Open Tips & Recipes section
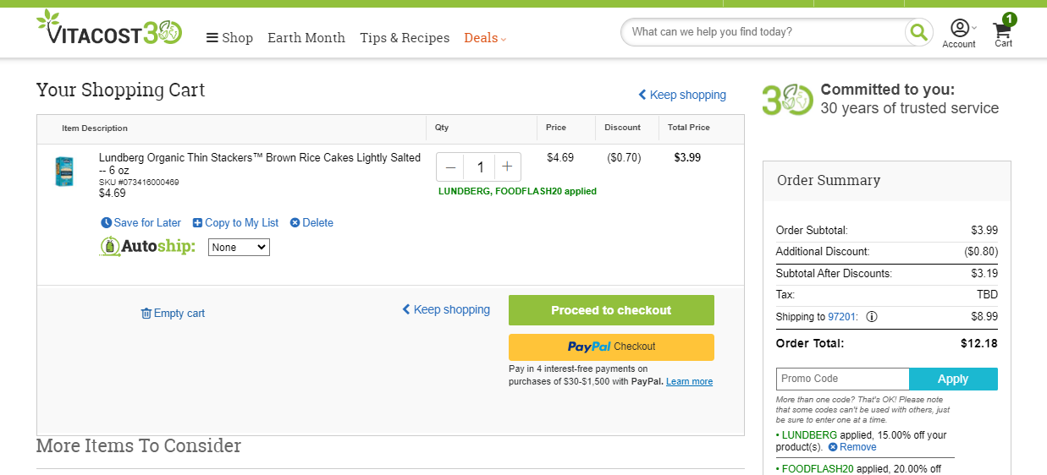Image resolution: width=1047 pixels, height=475 pixels. pyautogui.click(x=405, y=38)
